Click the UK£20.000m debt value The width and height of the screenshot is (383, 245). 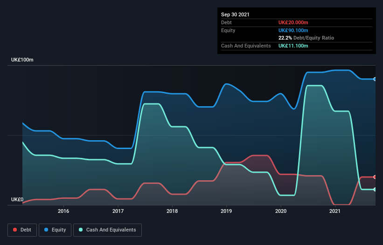coord(293,22)
